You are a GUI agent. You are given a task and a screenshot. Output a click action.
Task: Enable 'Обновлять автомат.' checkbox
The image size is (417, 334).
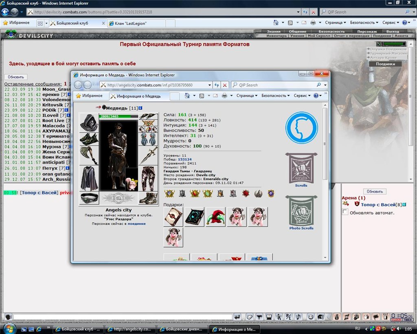pyautogui.click(x=345, y=212)
